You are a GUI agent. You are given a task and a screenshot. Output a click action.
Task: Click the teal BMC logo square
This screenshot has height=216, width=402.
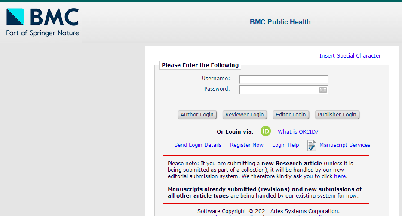coord(15,17)
